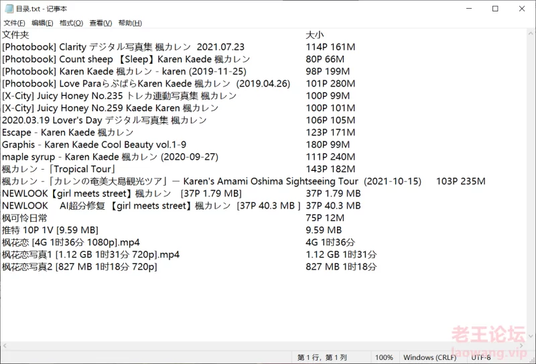
Task: Click the Count sheep 【Sleep】 line
Action: pyautogui.click(x=126, y=59)
